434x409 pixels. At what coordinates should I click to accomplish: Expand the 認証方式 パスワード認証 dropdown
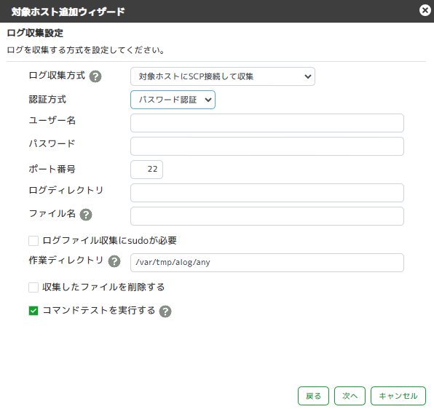pos(173,100)
